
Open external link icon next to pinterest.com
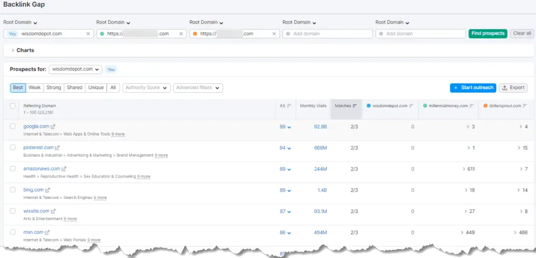[57, 148]
